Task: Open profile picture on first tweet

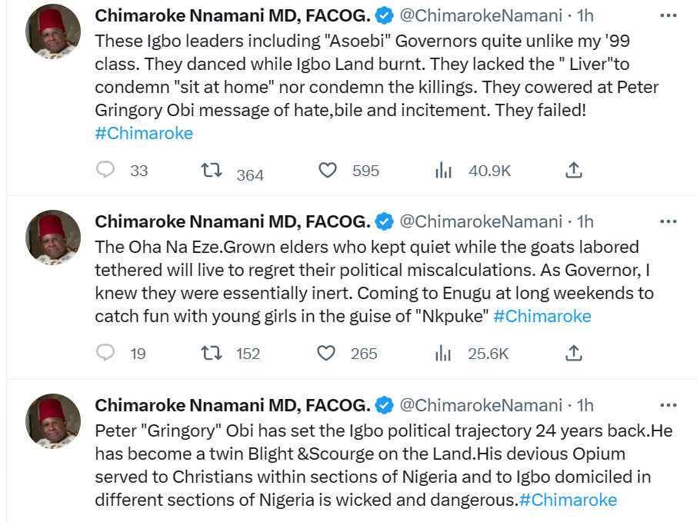Action: click(53, 32)
